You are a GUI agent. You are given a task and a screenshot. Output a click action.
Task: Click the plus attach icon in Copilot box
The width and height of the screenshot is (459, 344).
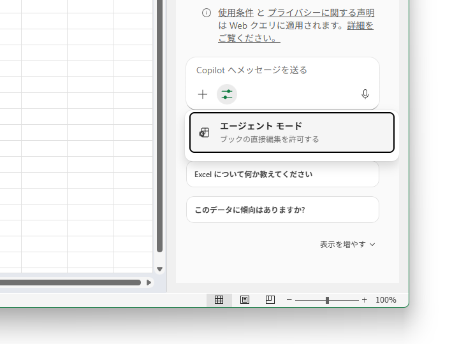coord(203,94)
